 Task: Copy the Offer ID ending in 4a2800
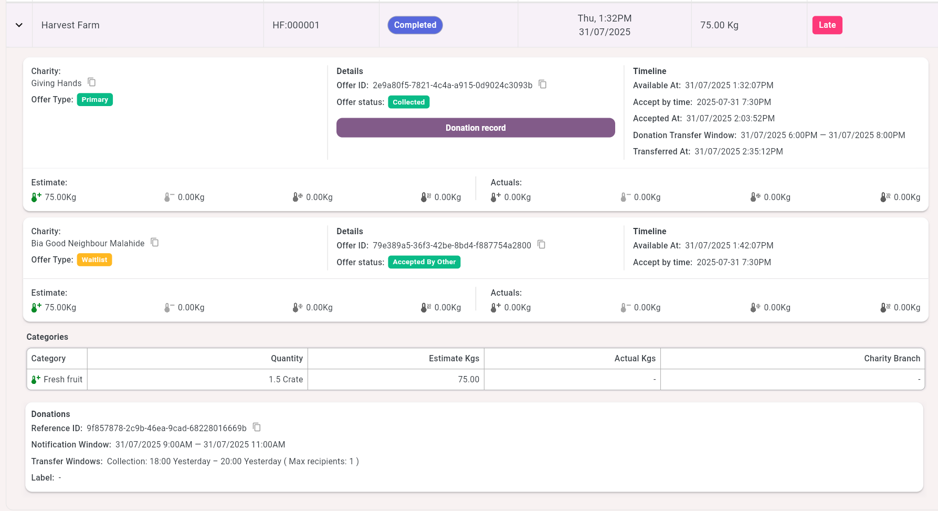[542, 244]
